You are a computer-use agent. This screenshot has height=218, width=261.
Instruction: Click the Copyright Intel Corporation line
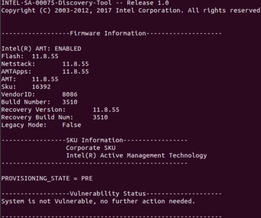[x=130, y=10]
